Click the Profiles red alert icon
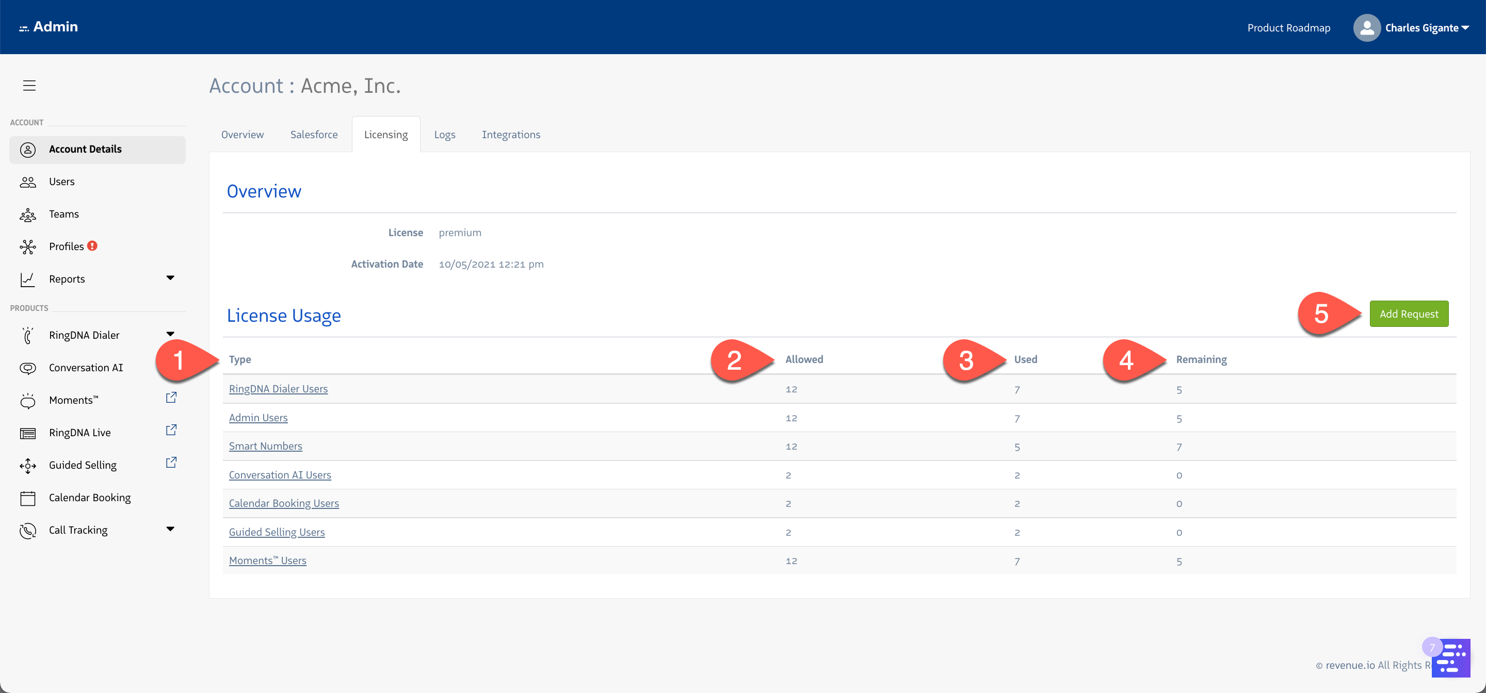 (92, 245)
